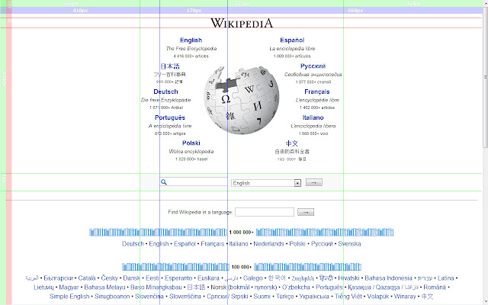
Task: Click the Wikipedia wordmark title
Action: pyautogui.click(x=242, y=23)
